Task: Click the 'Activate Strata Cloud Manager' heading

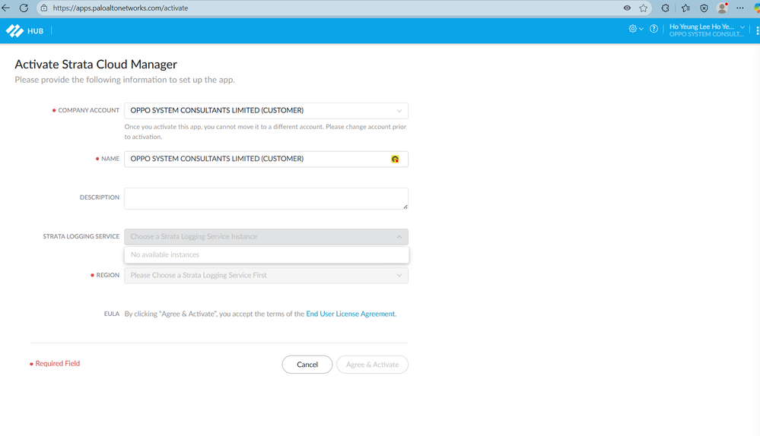Action: 96,65
